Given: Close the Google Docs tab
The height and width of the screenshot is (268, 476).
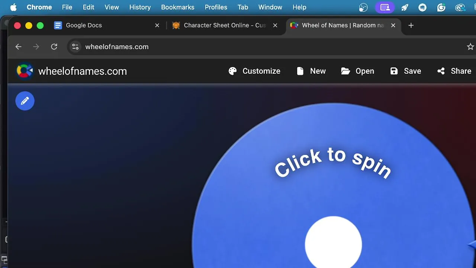Looking at the screenshot, I should tap(157, 25).
